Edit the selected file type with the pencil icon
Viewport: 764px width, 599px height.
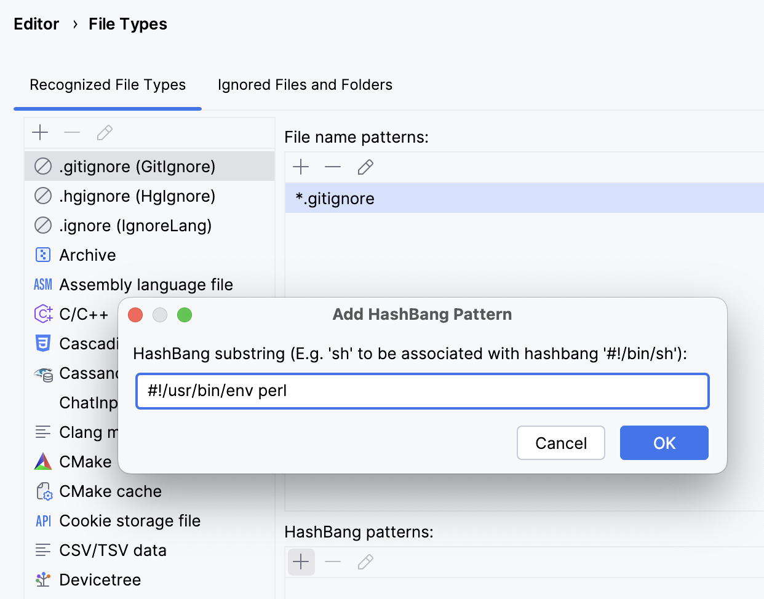(x=105, y=132)
